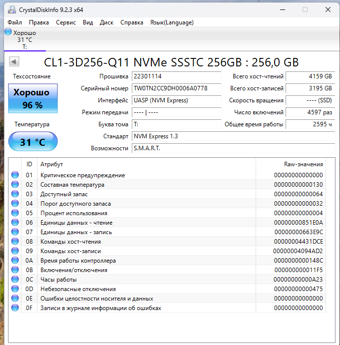
Task: Click the Прошивка field 22301114
Action: click(x=177, y=76)
